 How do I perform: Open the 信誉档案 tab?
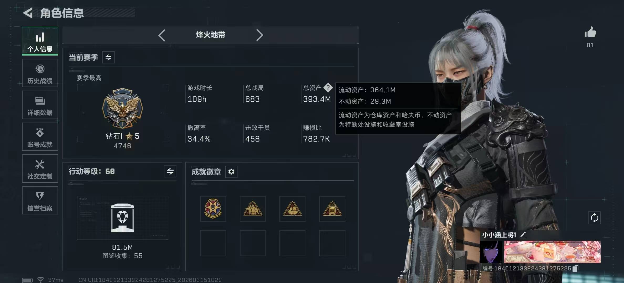pyautogui.click(x=40, y=200)
